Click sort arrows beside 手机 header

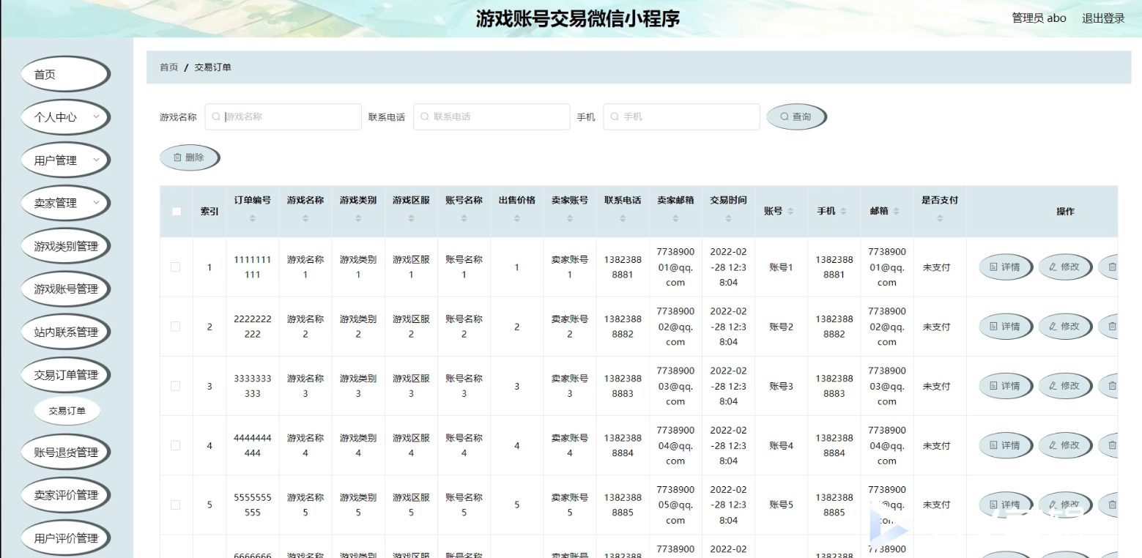click(843, 212)
